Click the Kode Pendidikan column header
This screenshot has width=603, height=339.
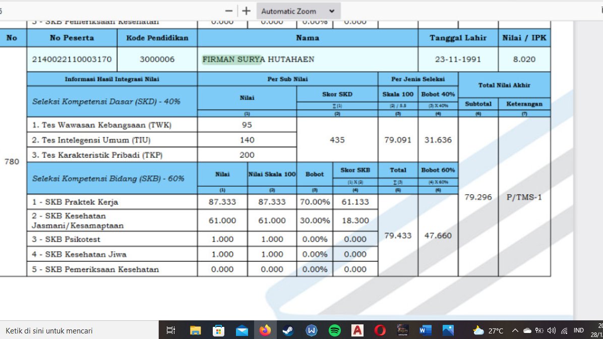[x=157, y=38]
